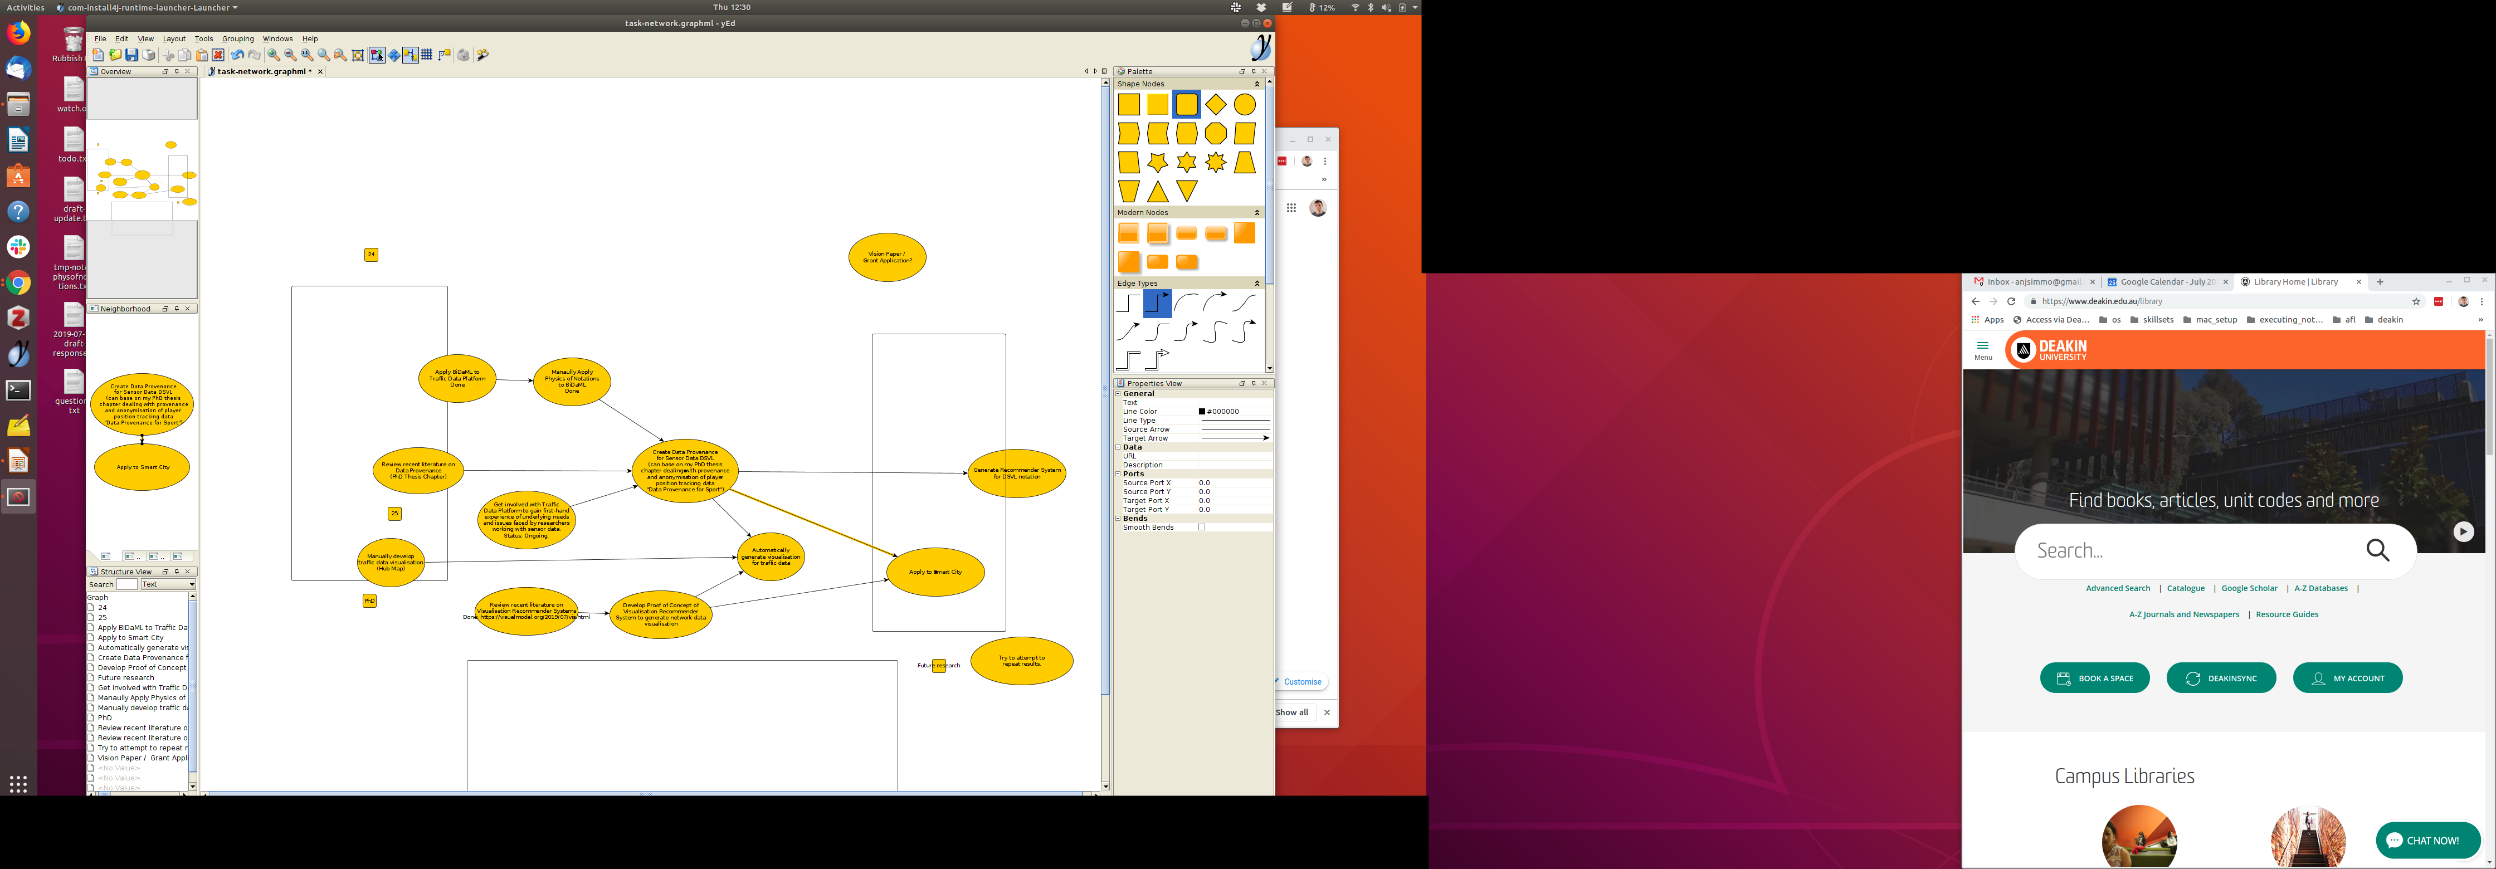Click the Delete red X toolbar icon

pos(218,55)
